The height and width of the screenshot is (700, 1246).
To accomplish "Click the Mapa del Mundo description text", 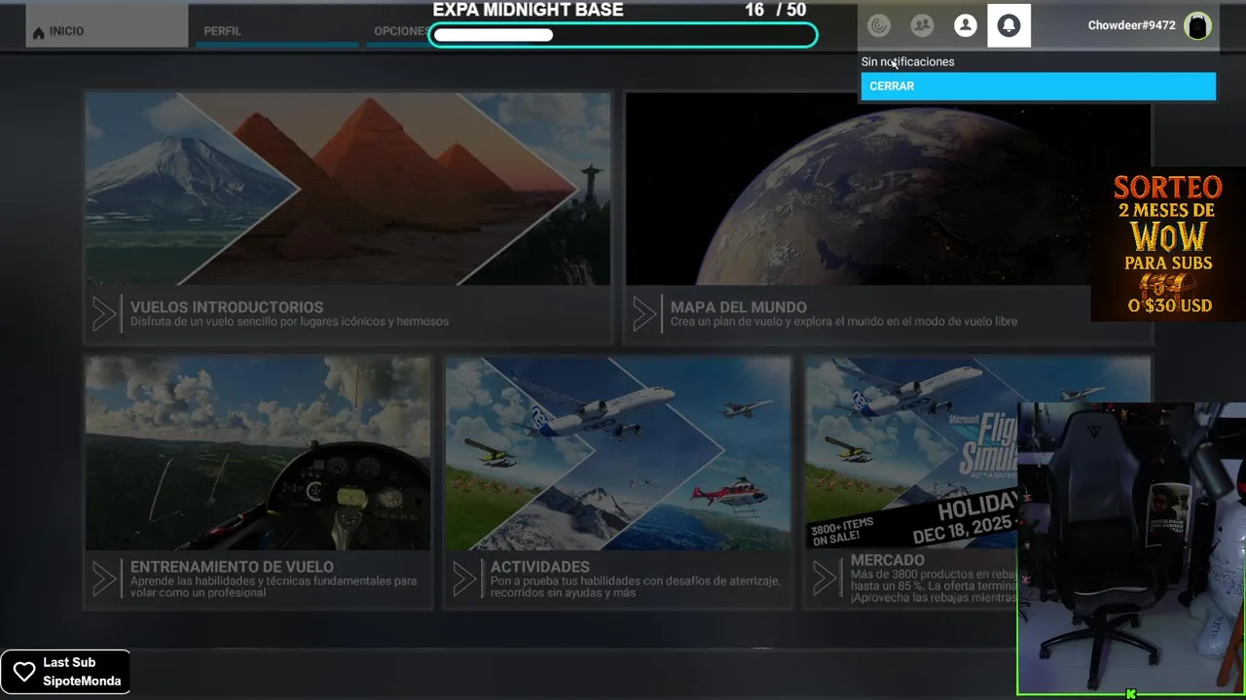I will [844, 322].
